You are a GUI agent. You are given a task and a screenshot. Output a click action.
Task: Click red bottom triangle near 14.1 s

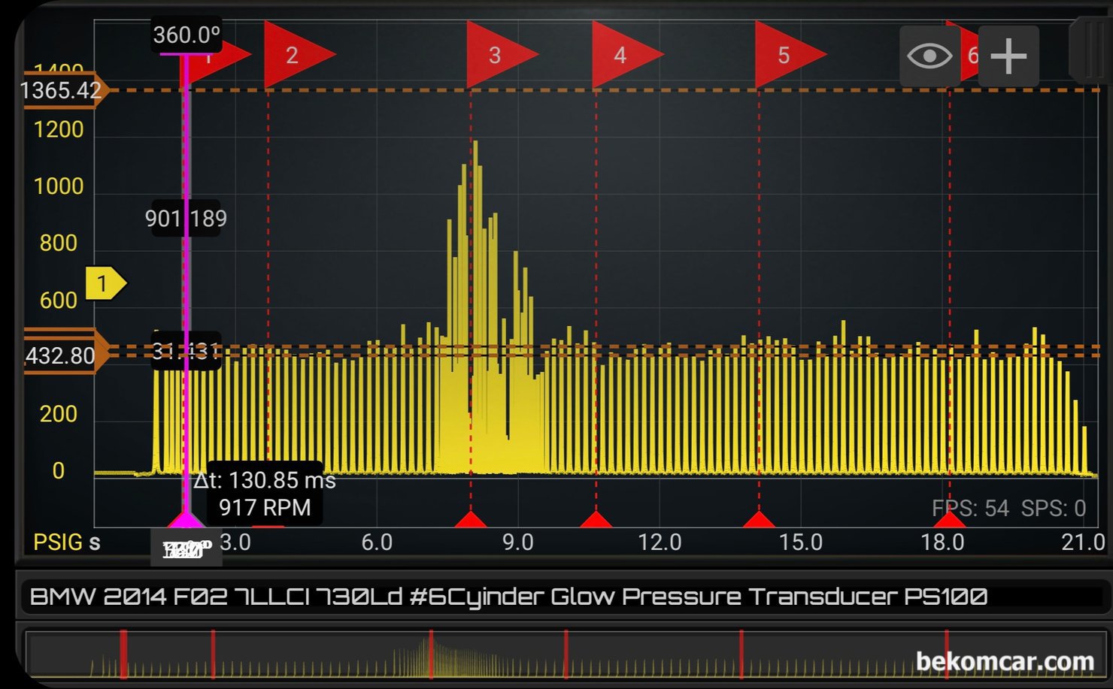tap(759, 519)
